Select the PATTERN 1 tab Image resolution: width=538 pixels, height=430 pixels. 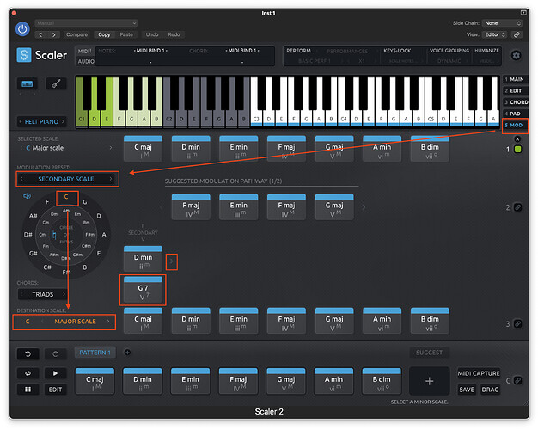95,353
